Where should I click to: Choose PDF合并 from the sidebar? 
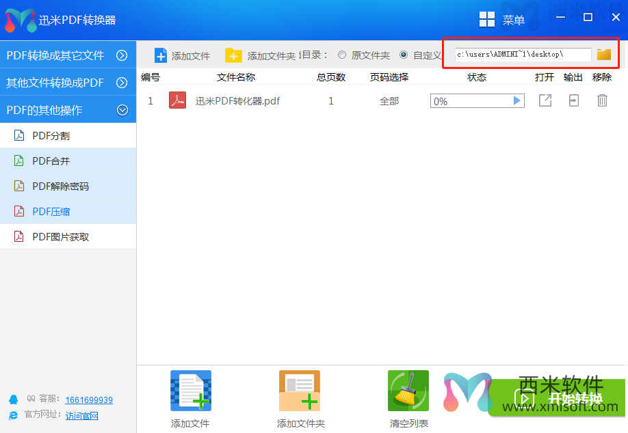tap(51, 161)
